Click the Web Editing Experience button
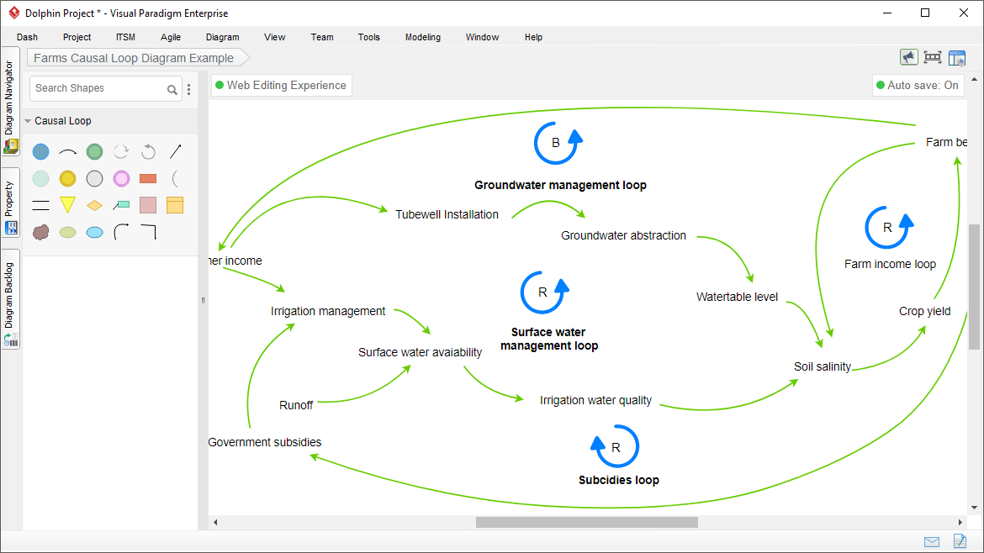This screenshot has width=984, height=553. (281, 85)
